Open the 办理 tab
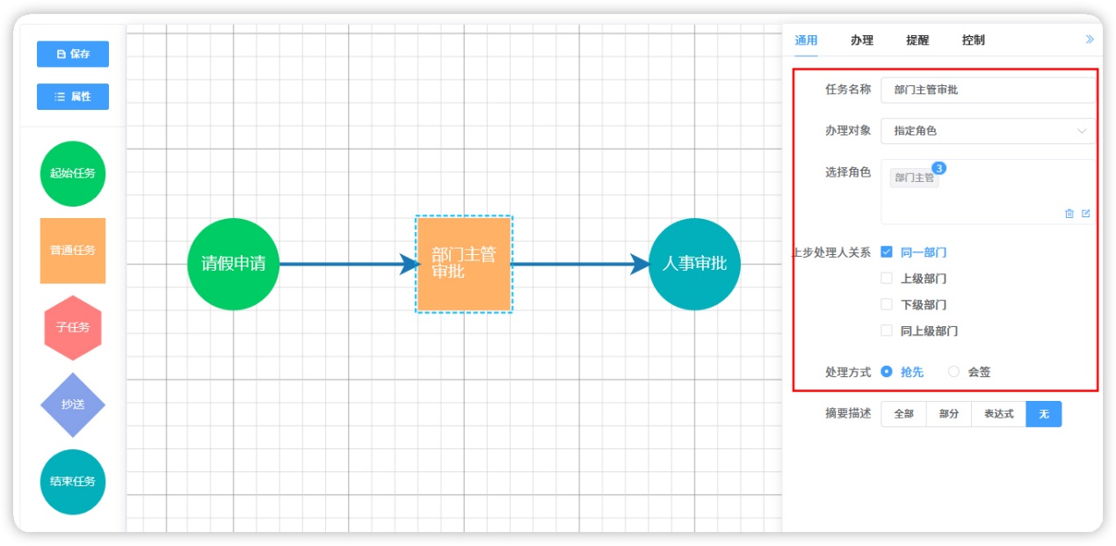 862,40
